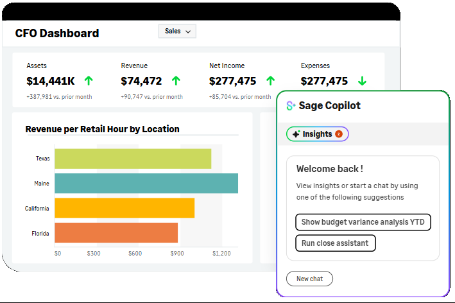The height and width of the screenshot is (303, 455).
Task: Open the Insights tab in Copilot
Action: tap(318, 134)
